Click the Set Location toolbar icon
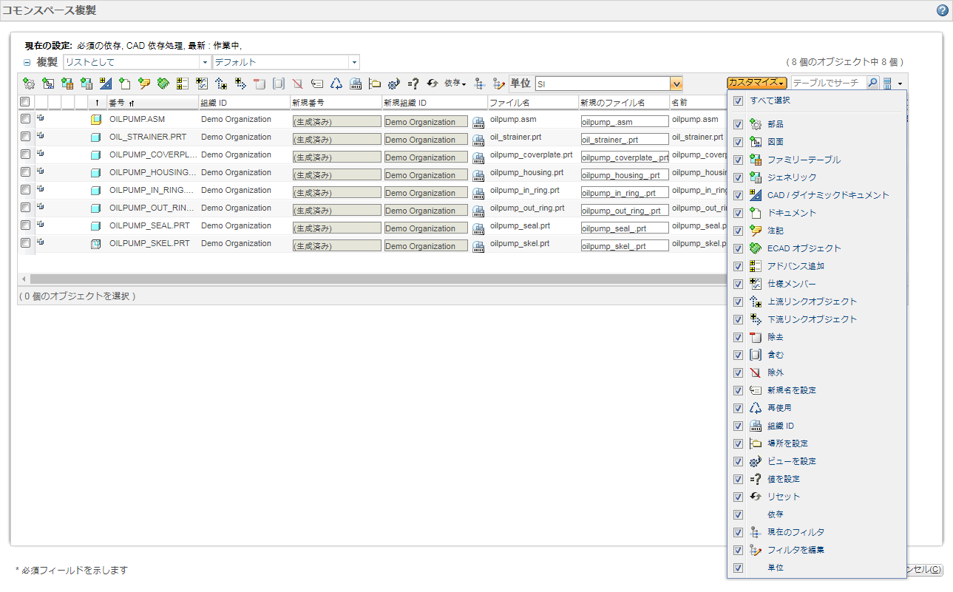Screen dimensions: 953x592 click(x=375, y=84)
